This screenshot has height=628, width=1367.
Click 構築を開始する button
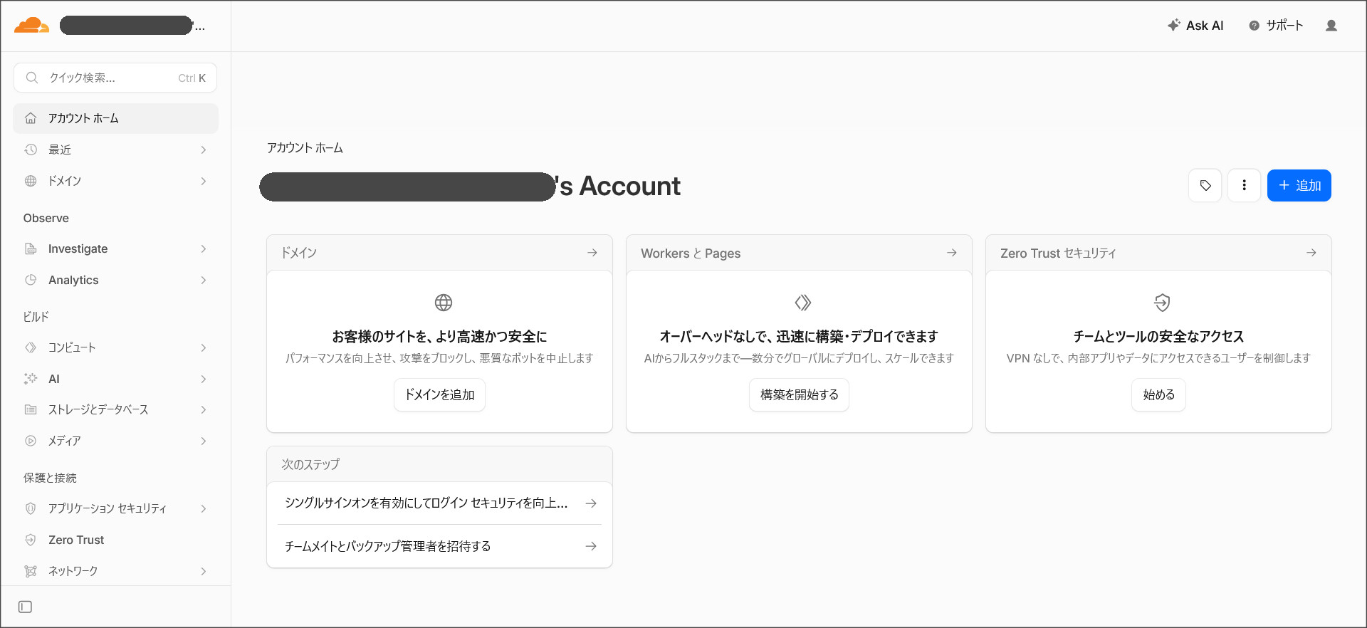(x=799, y=394)
